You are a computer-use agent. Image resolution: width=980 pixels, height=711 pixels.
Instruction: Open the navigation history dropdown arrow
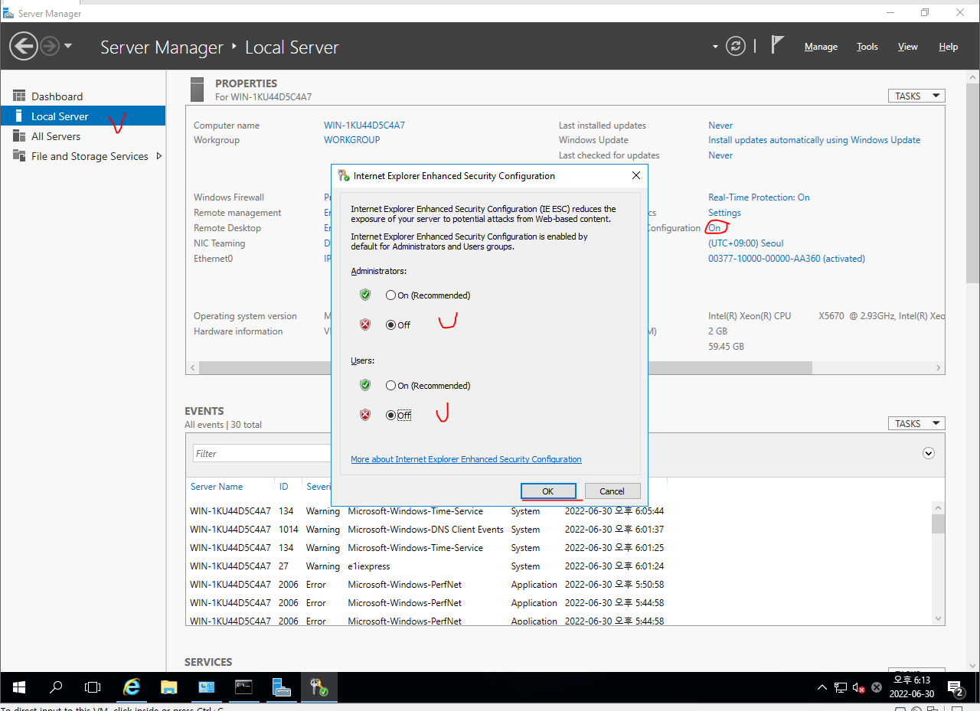click(x=68, y=47)
